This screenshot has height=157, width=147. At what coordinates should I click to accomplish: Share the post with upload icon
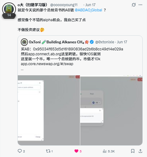[x=141, y=151]
